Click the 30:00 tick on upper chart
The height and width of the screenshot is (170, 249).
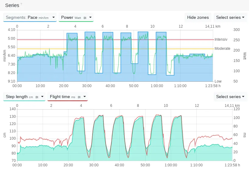87,86
